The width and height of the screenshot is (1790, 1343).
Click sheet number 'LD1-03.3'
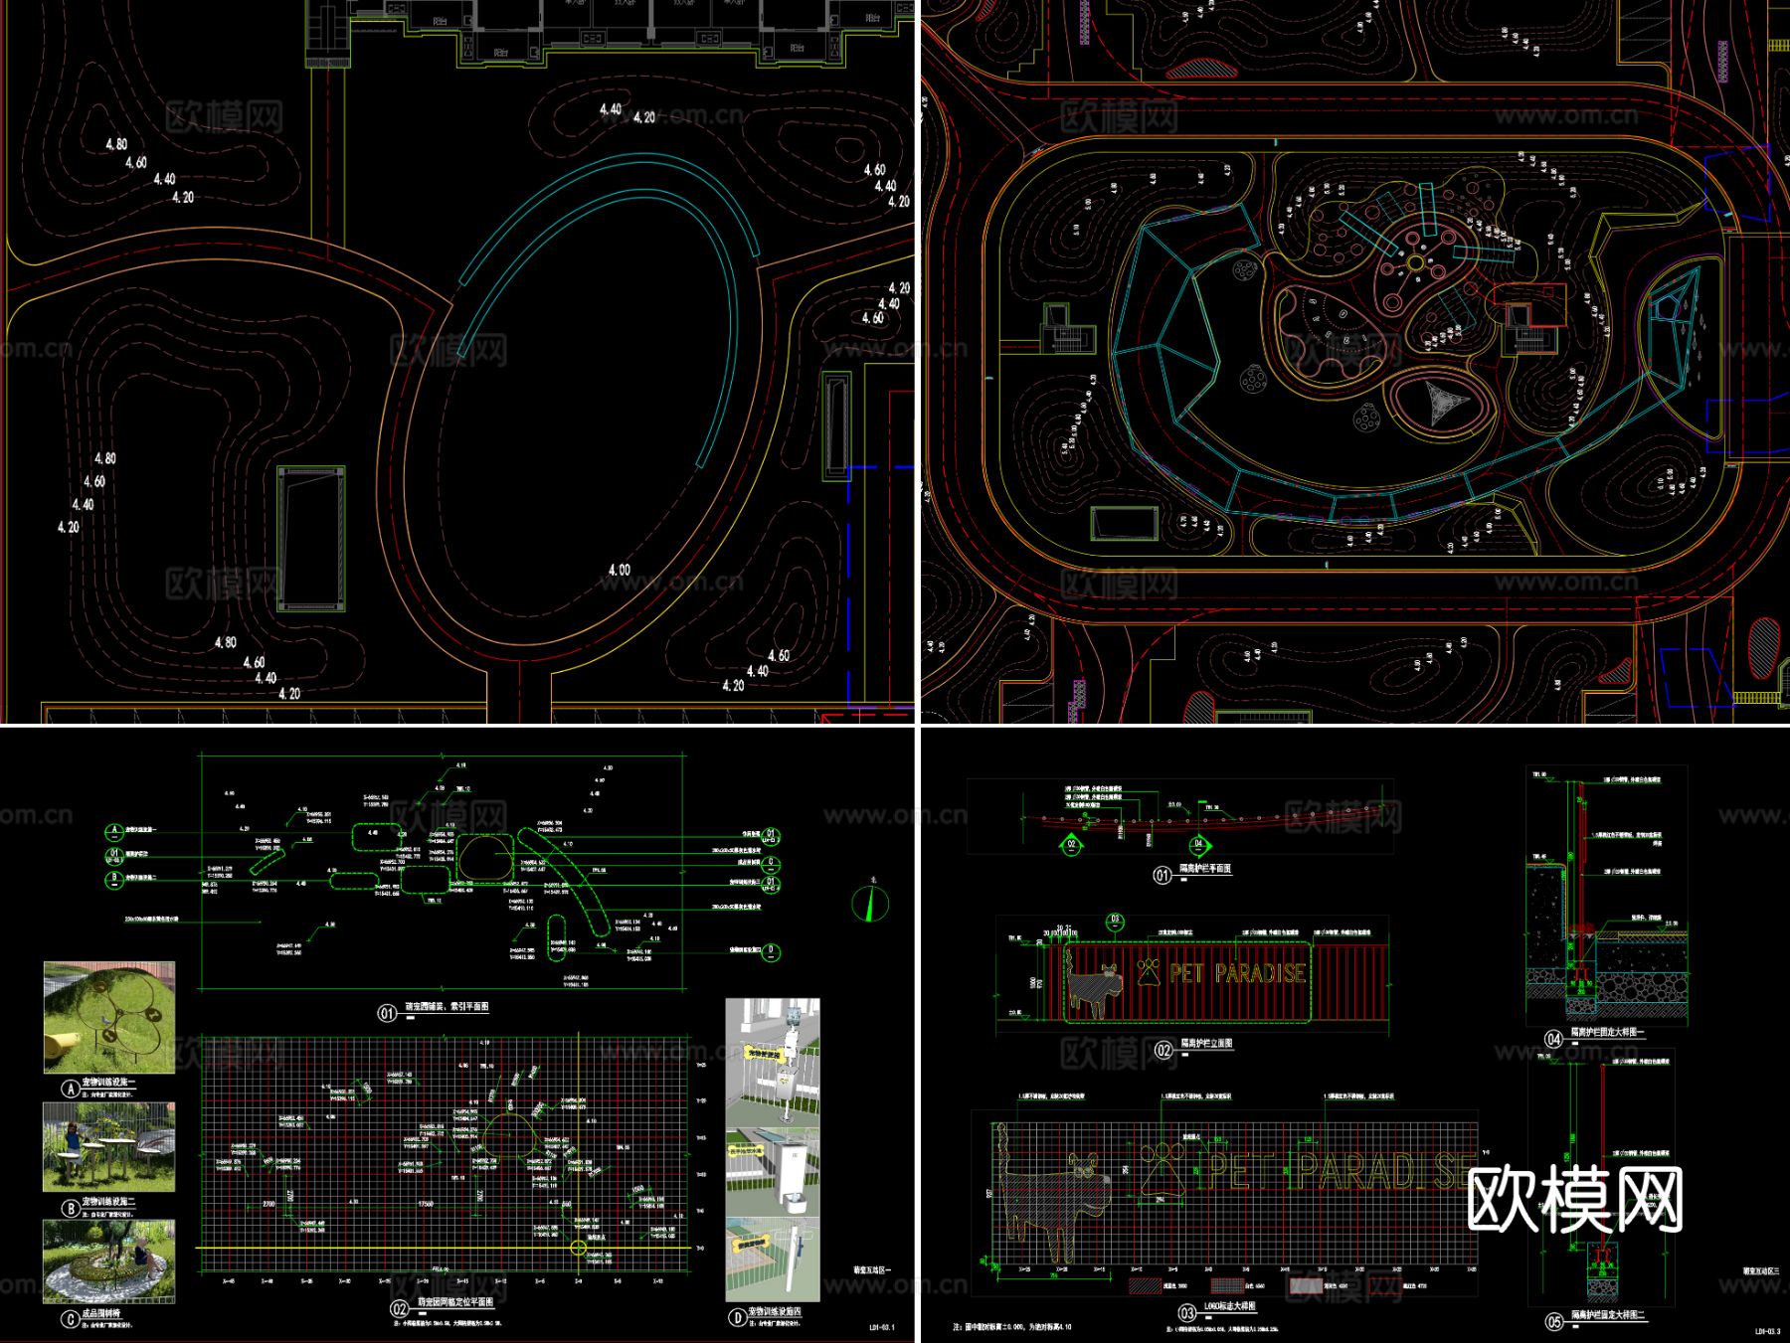pos(1768,1331)
